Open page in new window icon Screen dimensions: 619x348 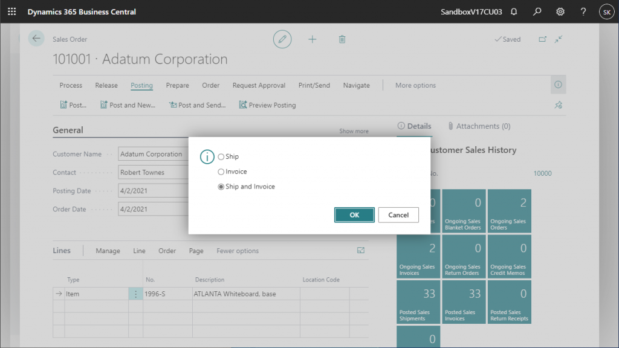tap(542, 39)
